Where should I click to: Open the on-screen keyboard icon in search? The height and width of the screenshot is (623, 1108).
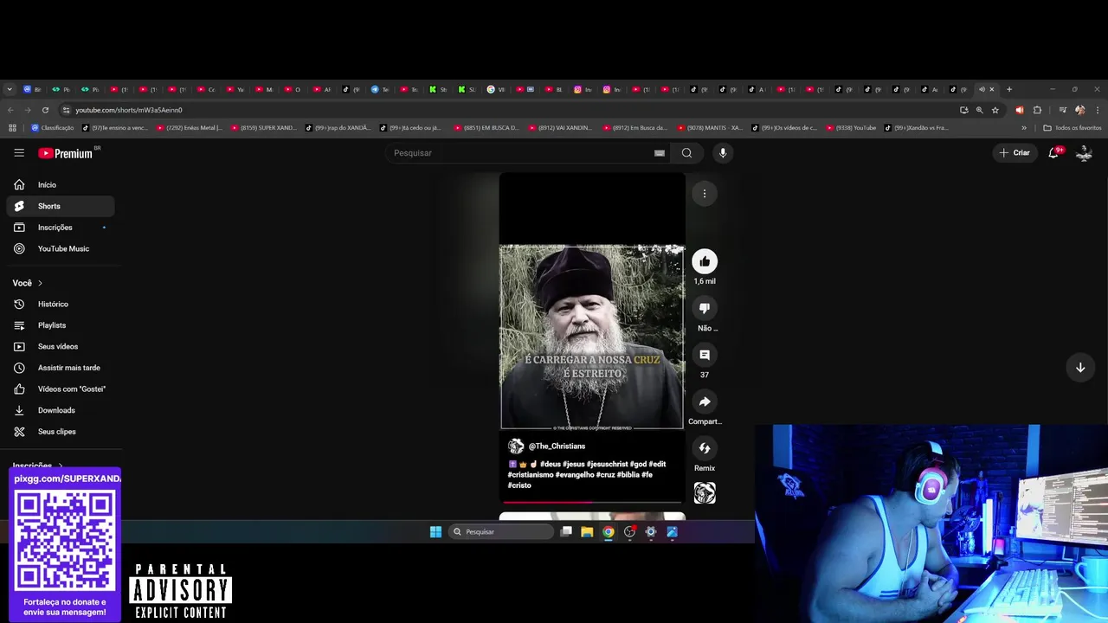[660, 153]
